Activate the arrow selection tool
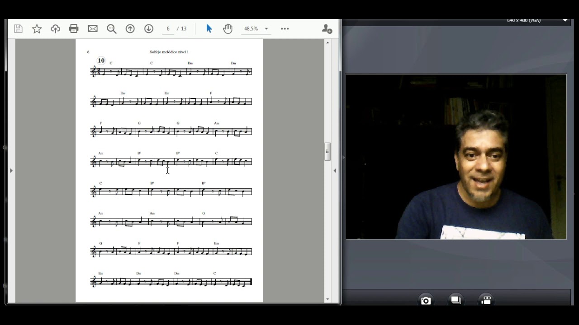Viewport: 579px width, 325px height. (209, 29)
